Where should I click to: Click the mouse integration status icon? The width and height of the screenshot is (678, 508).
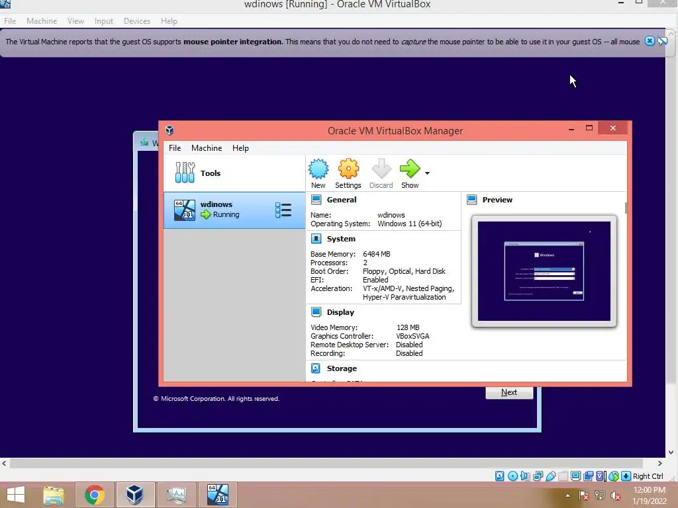(x=614, y=476)
